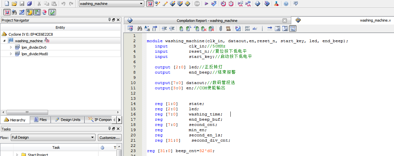Toggle the Project Navigator window button
Screen dimensions: 394x156
pos(29,12)
